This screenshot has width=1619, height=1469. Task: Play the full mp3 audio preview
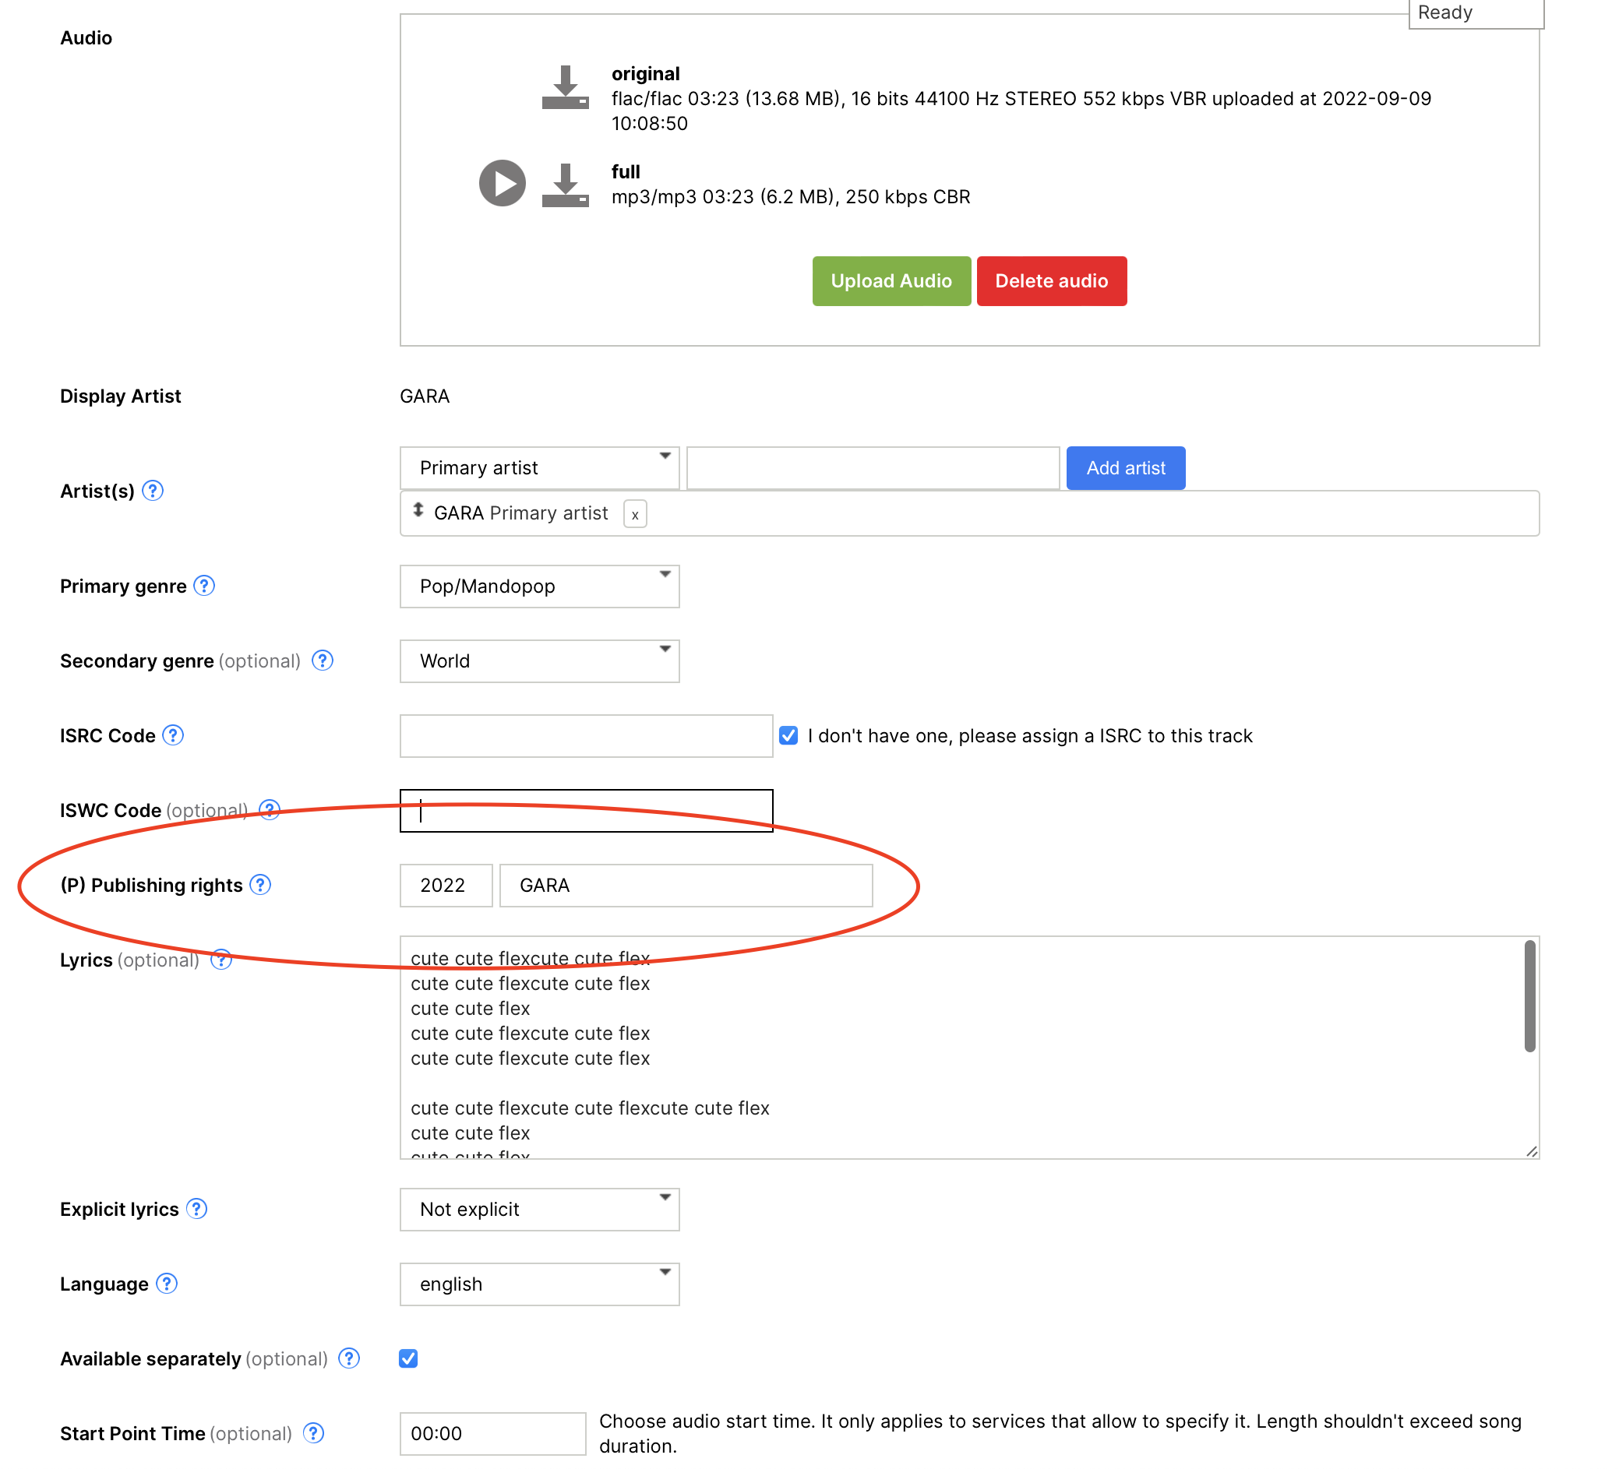pos(502,183)
